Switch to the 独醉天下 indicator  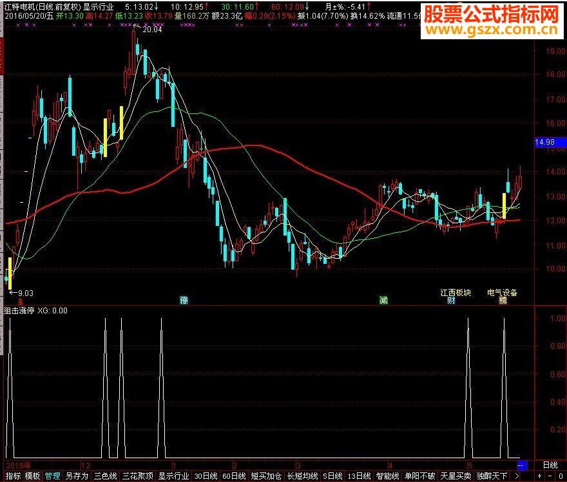pyautogui.click(x=492, y=476)
